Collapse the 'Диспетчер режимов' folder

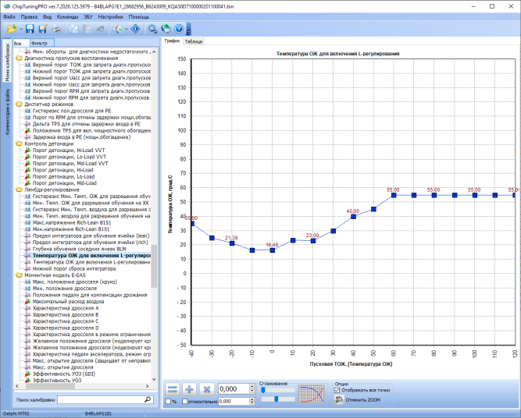(x=19, y=104)
